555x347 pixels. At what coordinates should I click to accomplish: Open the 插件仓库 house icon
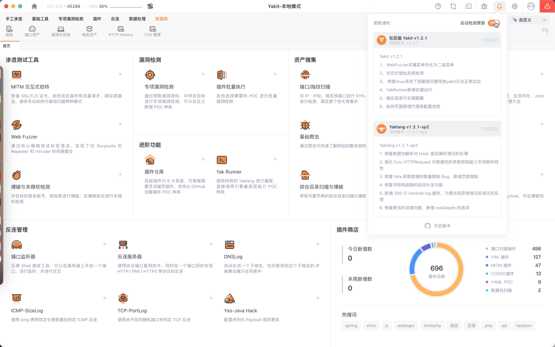pos(150,160)
